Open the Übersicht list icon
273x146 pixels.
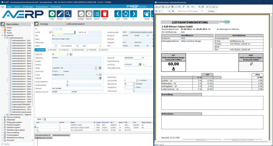tap(97, 14)
